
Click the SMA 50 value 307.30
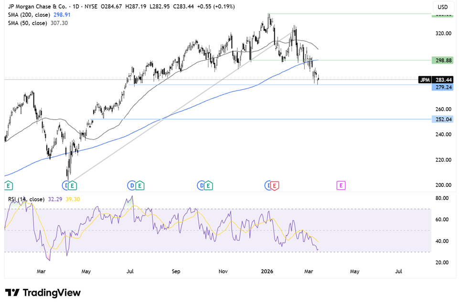click(x=59, y=23)
